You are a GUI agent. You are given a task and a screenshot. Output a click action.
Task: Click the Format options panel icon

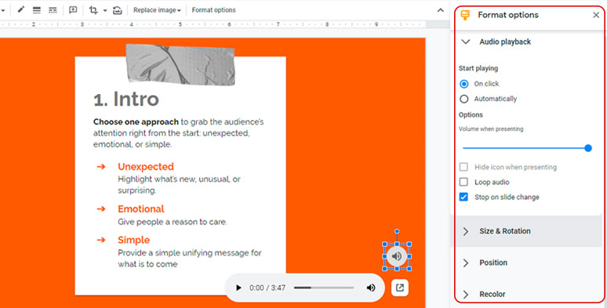coord(465,15)
